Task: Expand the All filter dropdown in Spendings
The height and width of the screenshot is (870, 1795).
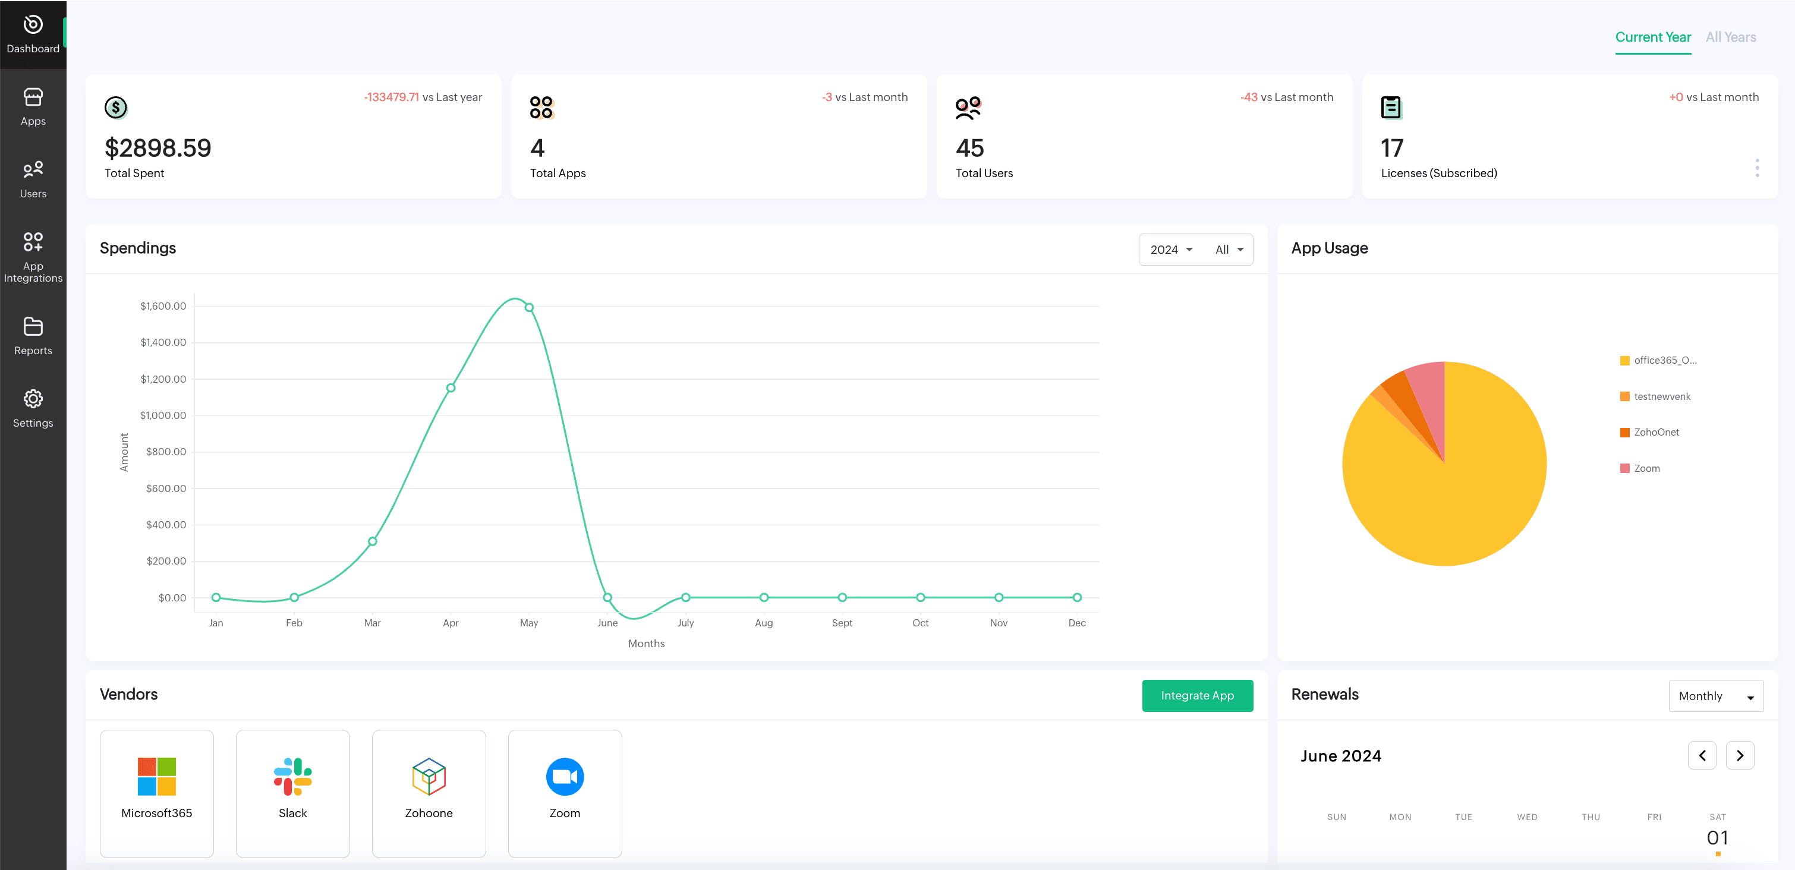Action: click(1229, 250)
